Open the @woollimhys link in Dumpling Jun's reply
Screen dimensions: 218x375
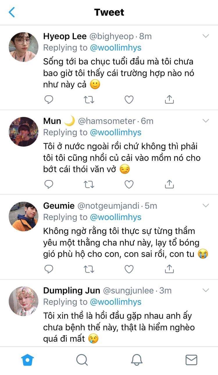[115, 302]
